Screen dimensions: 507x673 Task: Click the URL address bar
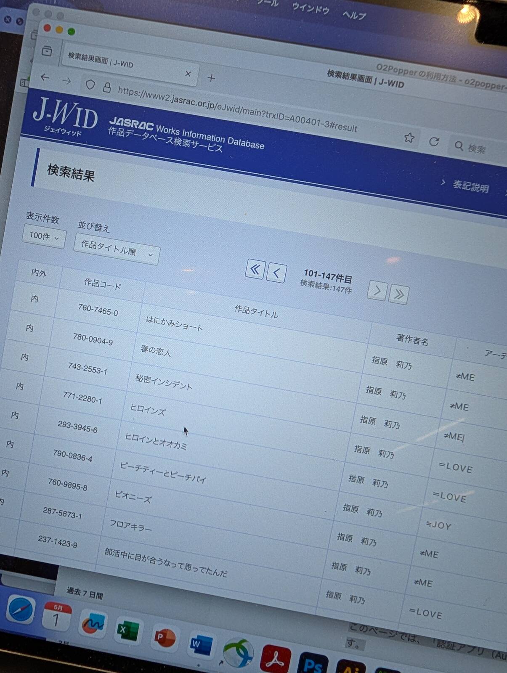(x=237, y=109)
